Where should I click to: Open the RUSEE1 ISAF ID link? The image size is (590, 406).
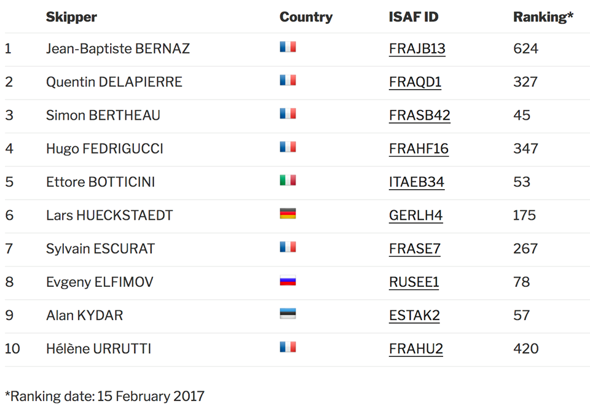414,282
